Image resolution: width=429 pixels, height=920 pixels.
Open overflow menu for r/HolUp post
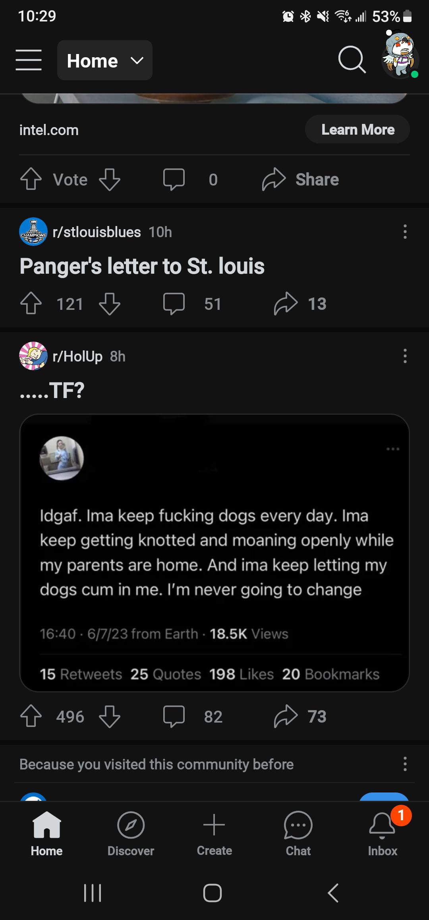coord(405,356)
